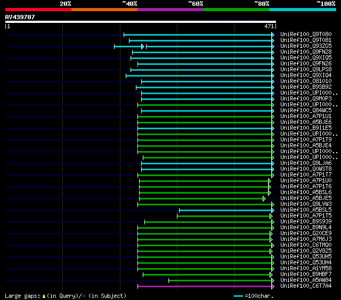Click the UniRef100_A5AW84 label

pyautogui.click(x=306, y=280)
